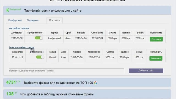This screenshot has width=176, height=99.
Task: Click date cell 2018-11-13
Action: coord(17,57)
